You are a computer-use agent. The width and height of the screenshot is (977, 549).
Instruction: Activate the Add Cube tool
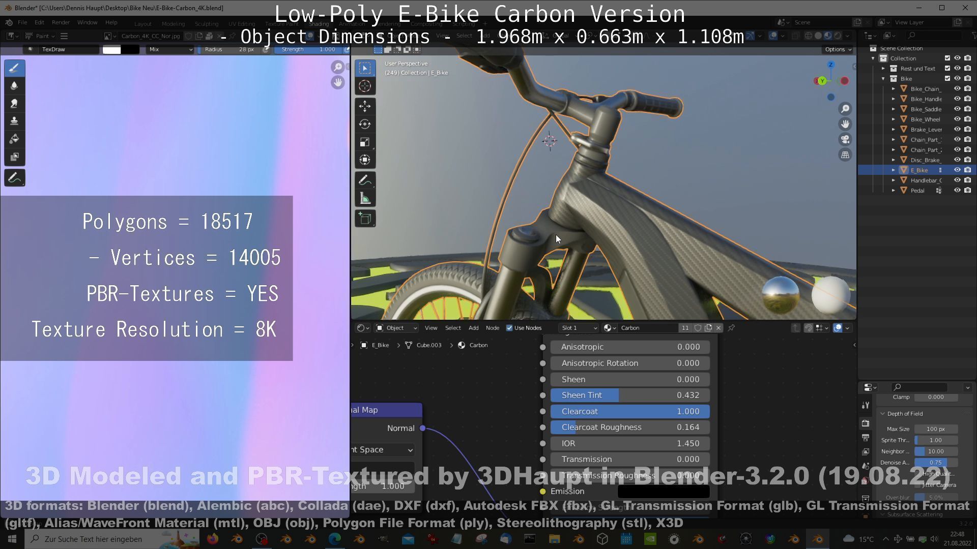365,219
